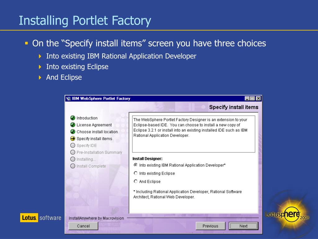Maximize the Portlet Factory installer window

[252, 99]
